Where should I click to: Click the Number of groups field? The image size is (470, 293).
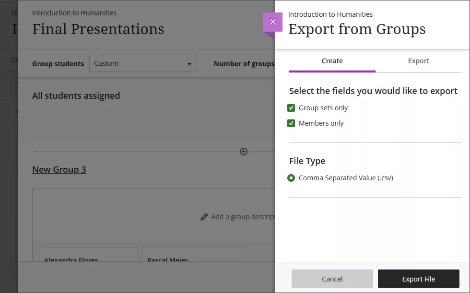tap(244, 63)
